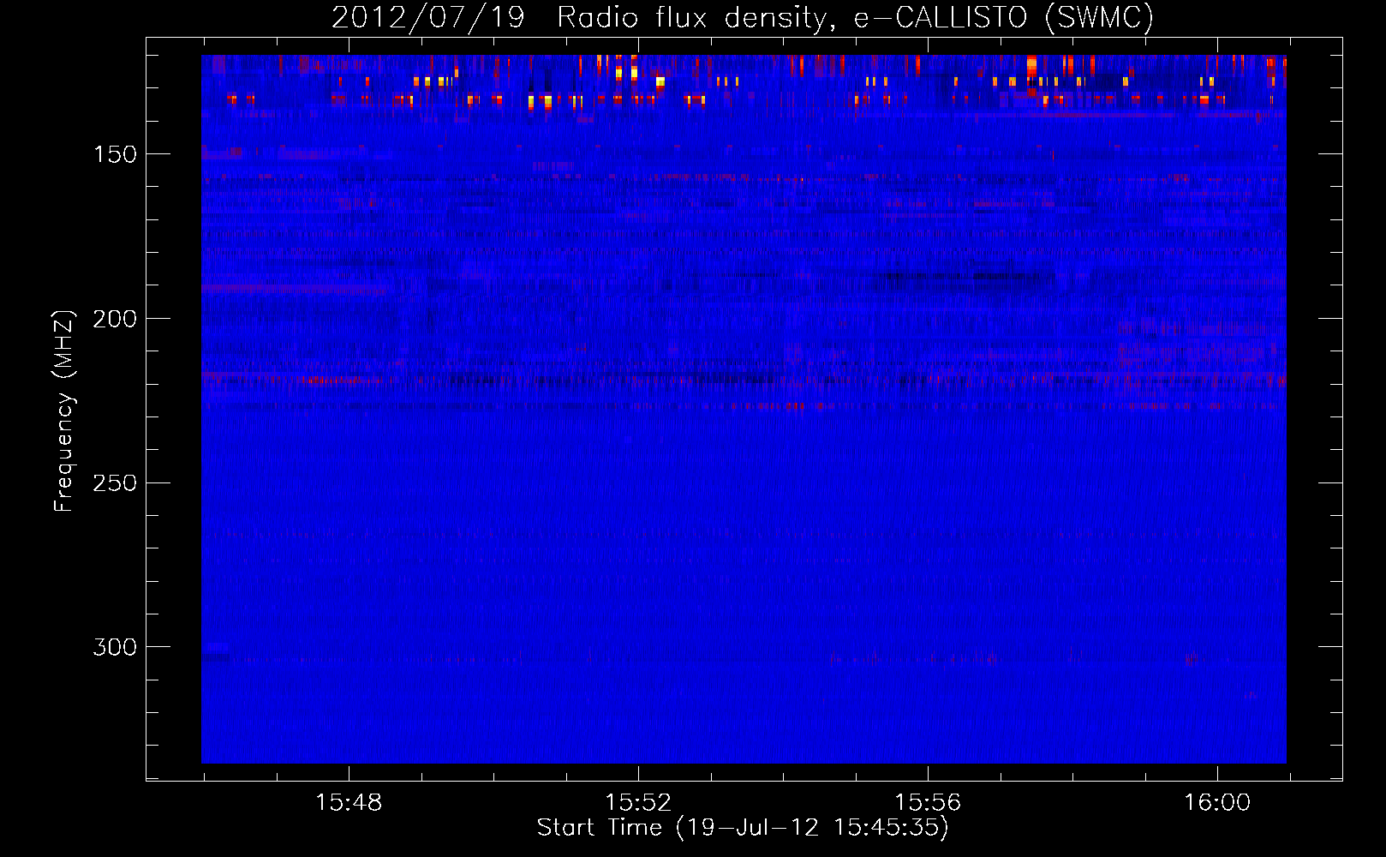Click the 15:52 time tick label
The height and width of the screenshot is (857, 1386).
638,803
